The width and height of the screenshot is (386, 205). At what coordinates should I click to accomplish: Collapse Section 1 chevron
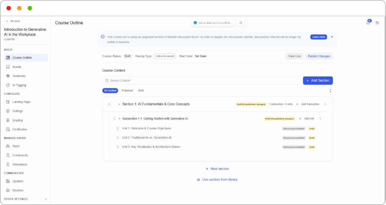tap(119, 104)
